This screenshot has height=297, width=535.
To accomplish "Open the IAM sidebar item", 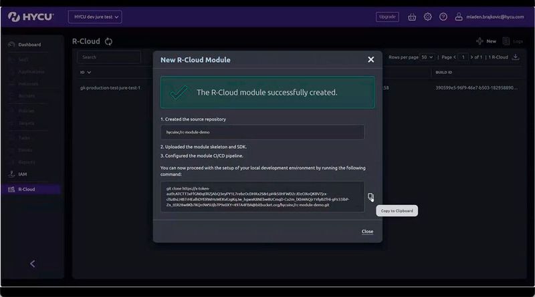I will (x=23, y=174).
